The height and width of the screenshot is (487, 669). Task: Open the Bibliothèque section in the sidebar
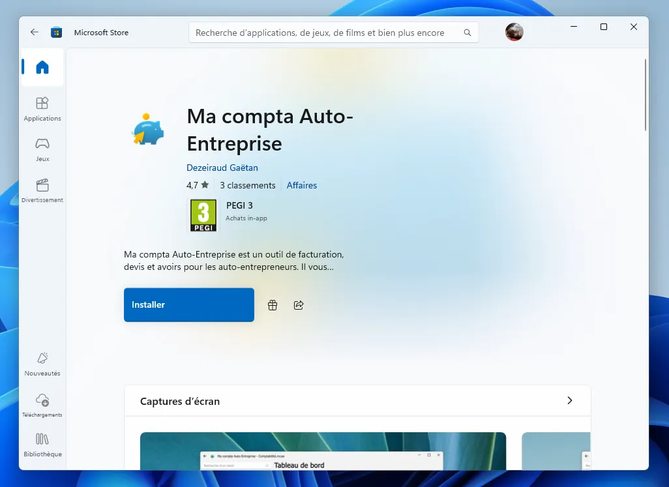pos(42,445)
